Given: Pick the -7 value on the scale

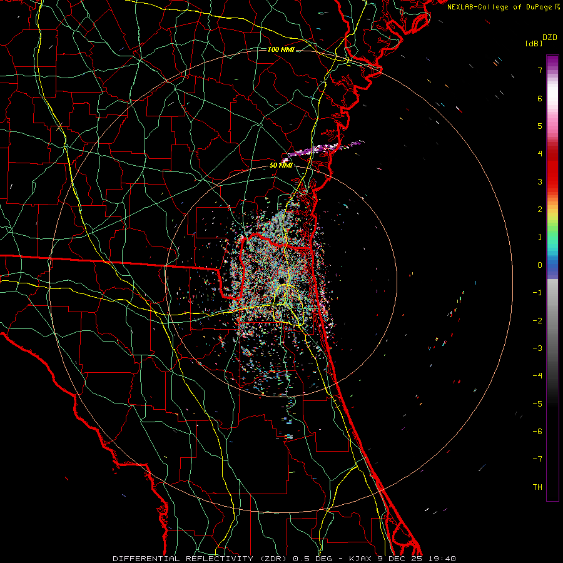Looking at the screenshot, I should 537,459.
